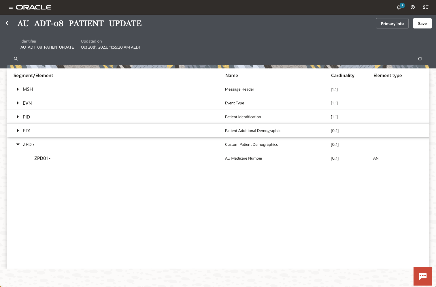
Task: Select the Custom Patient Demographics row
Action: click(x=251, y=144)
